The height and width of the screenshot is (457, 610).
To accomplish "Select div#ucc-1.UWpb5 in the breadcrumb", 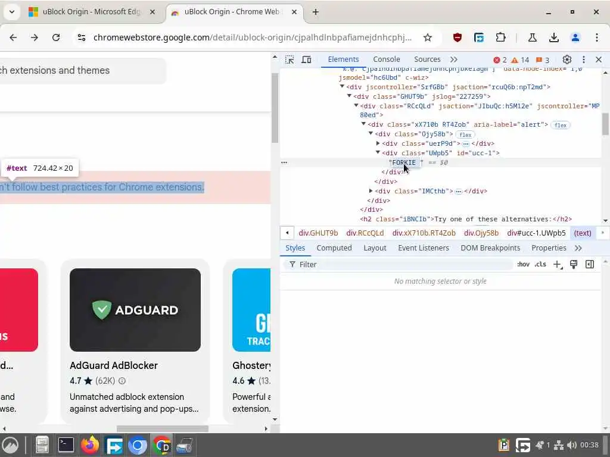I will pos(536,233).
